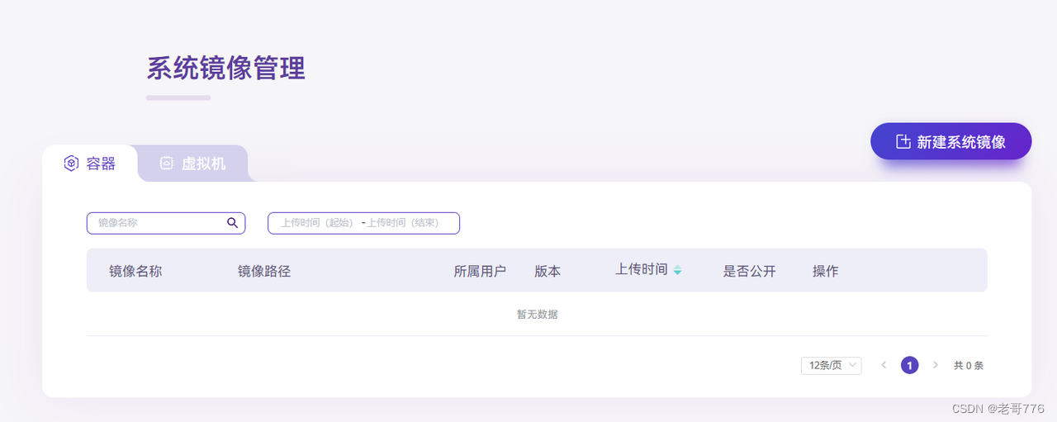The width and height of the screenshot is (1057, 422).
Task: Click the 镜像名称 column header
Action: [135, 271]
